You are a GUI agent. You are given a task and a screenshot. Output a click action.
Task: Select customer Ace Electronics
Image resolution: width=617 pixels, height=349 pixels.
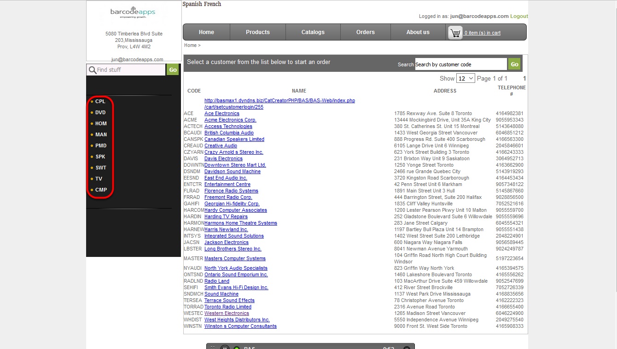pyautogui.click(x=222, y=113)
